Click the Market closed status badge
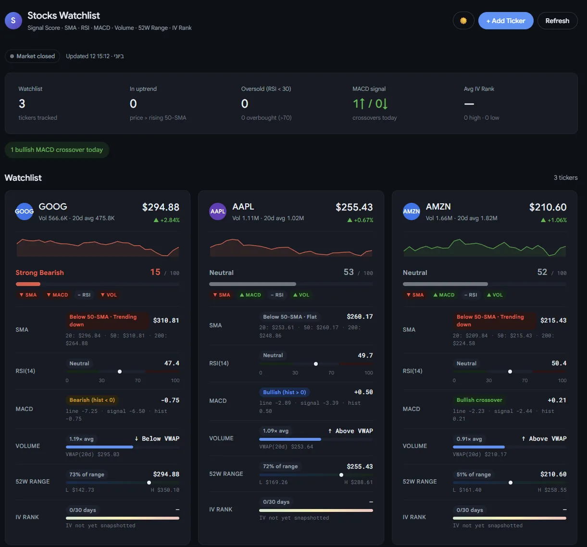The image size is (587, 547). click(x=32, y=56)
